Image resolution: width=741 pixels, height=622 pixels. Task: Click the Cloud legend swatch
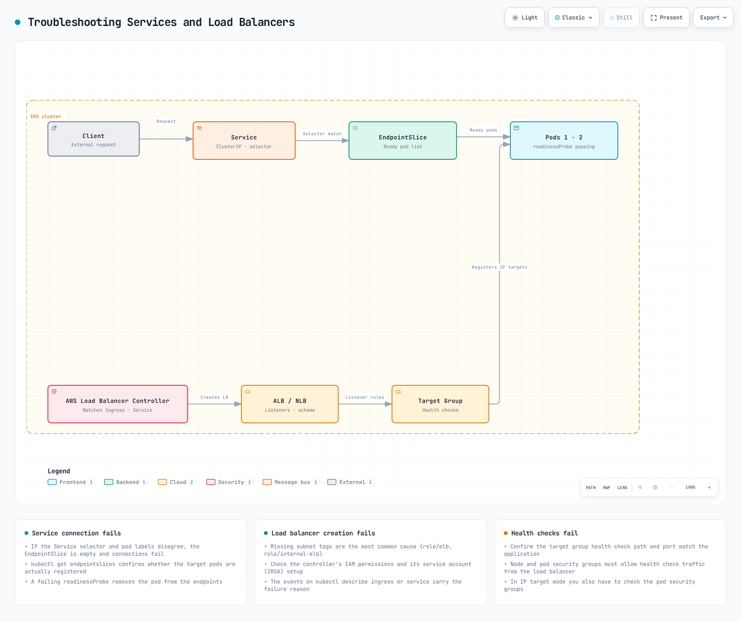[x=163, y=482]
